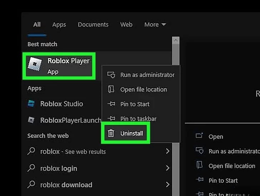Expand the More dropdown
260x196 pixels.
click(155, 25)
